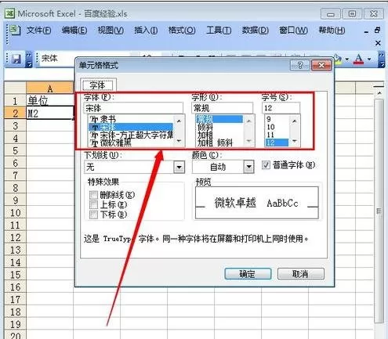Open the 插入(I) menu
Image resolution: width=388 pixels, height=339 pixels.
tap(146, 31)
